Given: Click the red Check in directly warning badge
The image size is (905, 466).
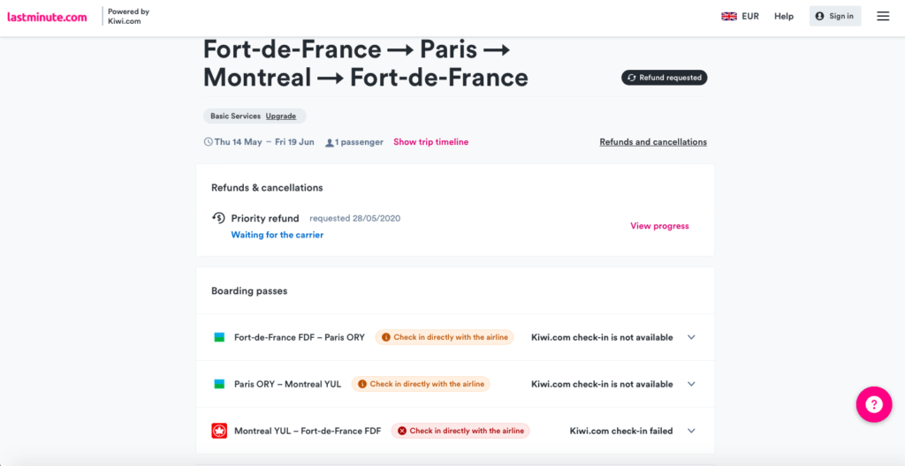Looking at the screenshot, I should pyautogui.click(x=460, y=431).
